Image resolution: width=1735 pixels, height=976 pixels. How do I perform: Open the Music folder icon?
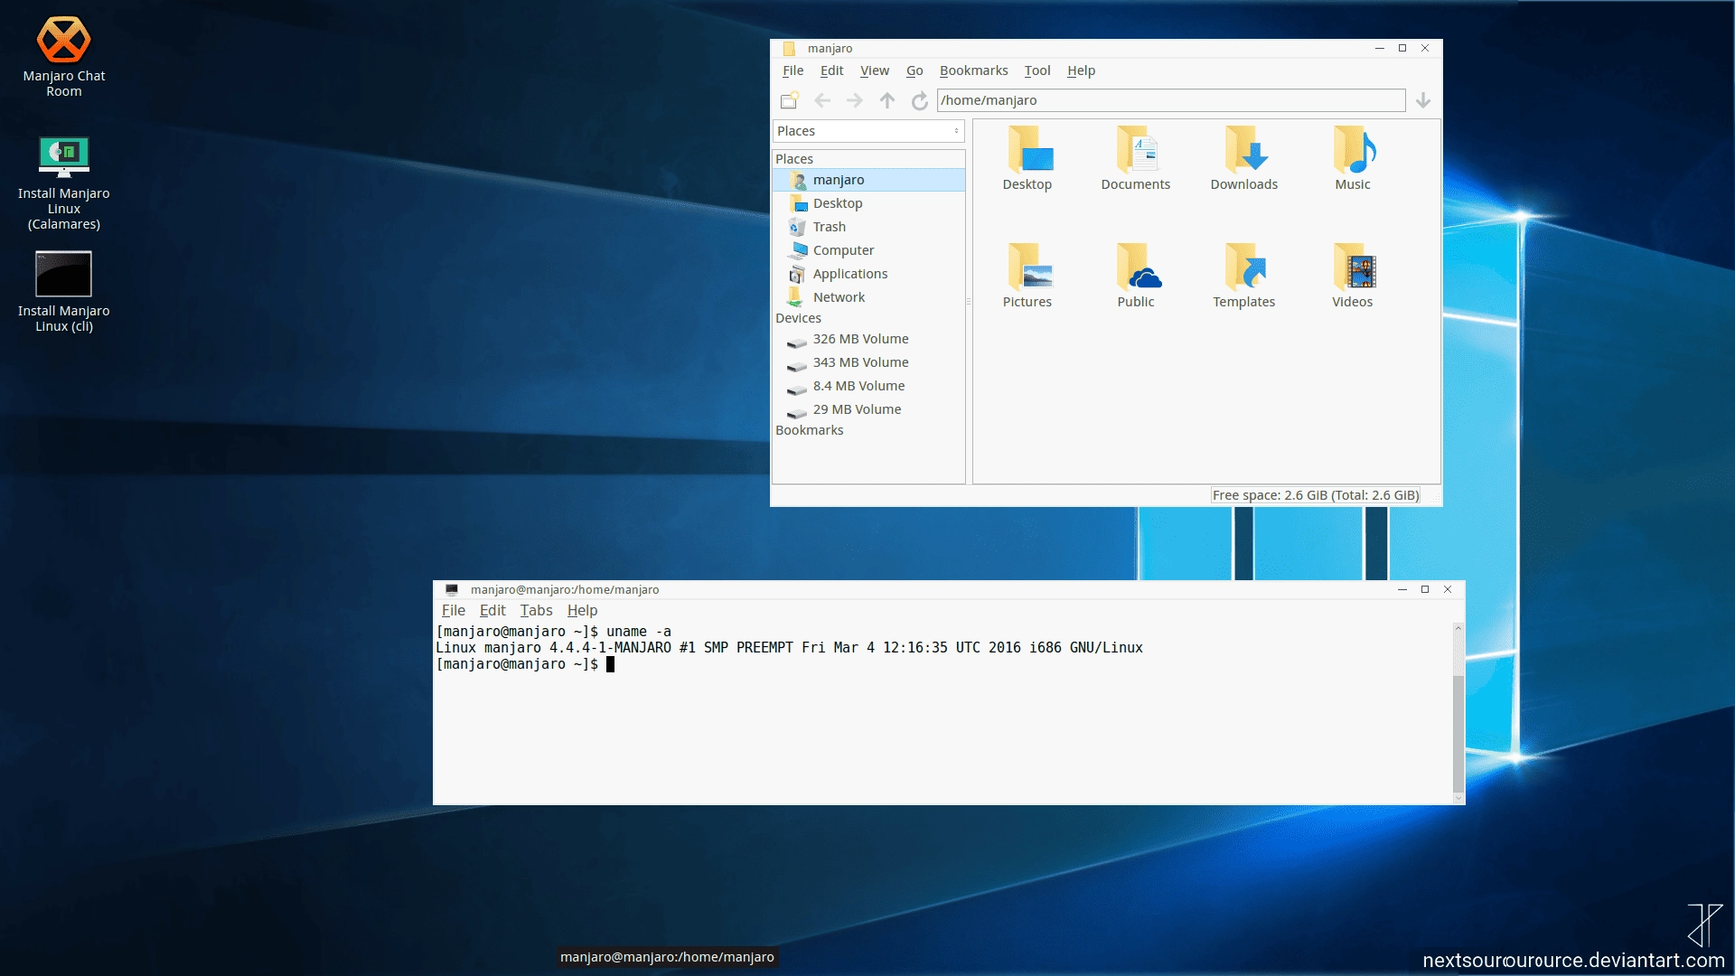tap(1353, 158)
